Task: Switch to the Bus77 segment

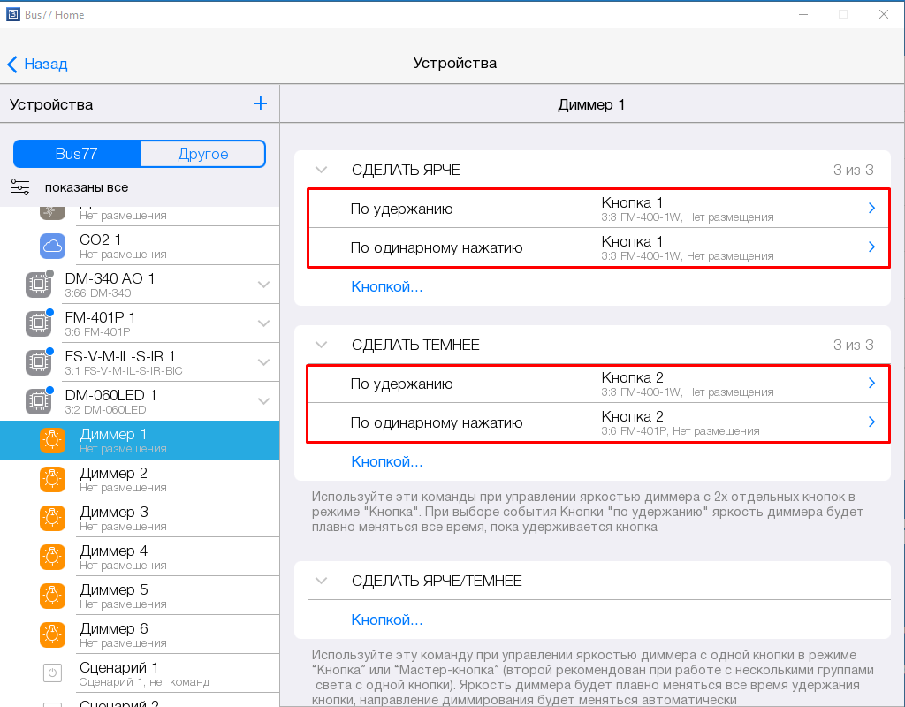Action: tap(77, 154)
